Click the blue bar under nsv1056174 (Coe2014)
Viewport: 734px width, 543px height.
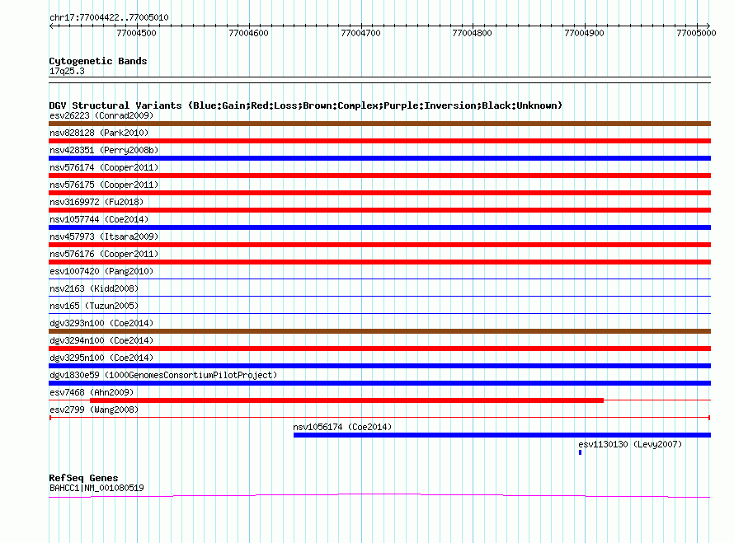pyautogui.click(x=501, y=435)
